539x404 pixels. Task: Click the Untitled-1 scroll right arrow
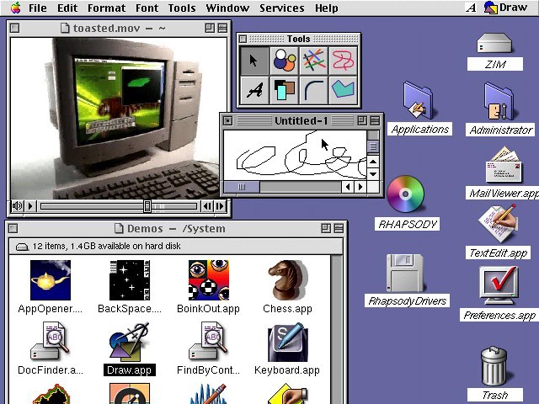pos(360,187)
